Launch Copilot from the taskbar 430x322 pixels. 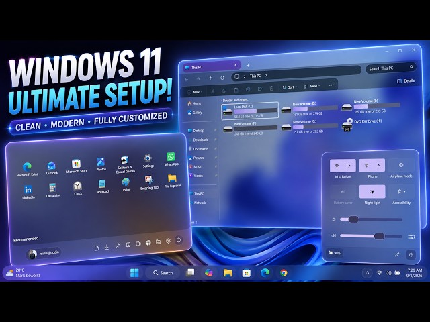[209, 273]
